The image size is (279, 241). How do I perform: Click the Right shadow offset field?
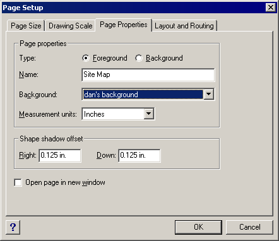[x=60, y=155]
